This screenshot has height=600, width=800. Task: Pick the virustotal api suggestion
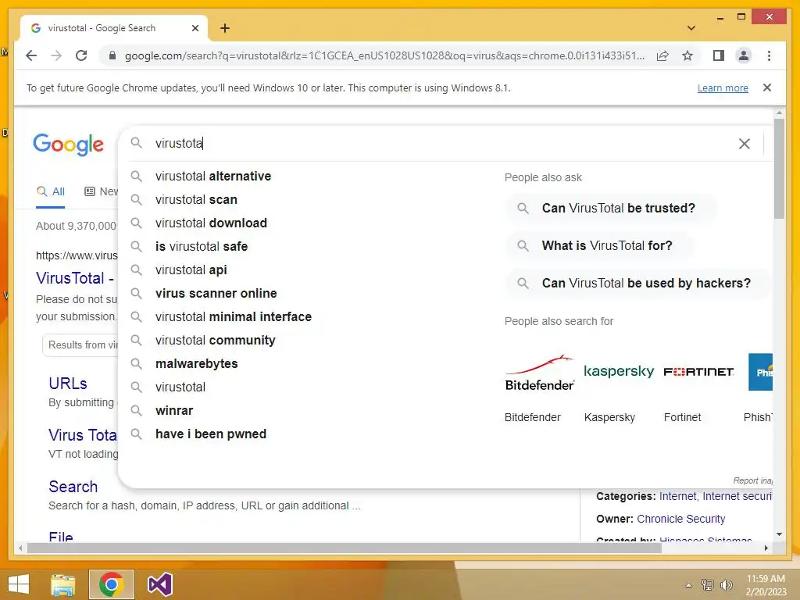[x=191, y=270]
